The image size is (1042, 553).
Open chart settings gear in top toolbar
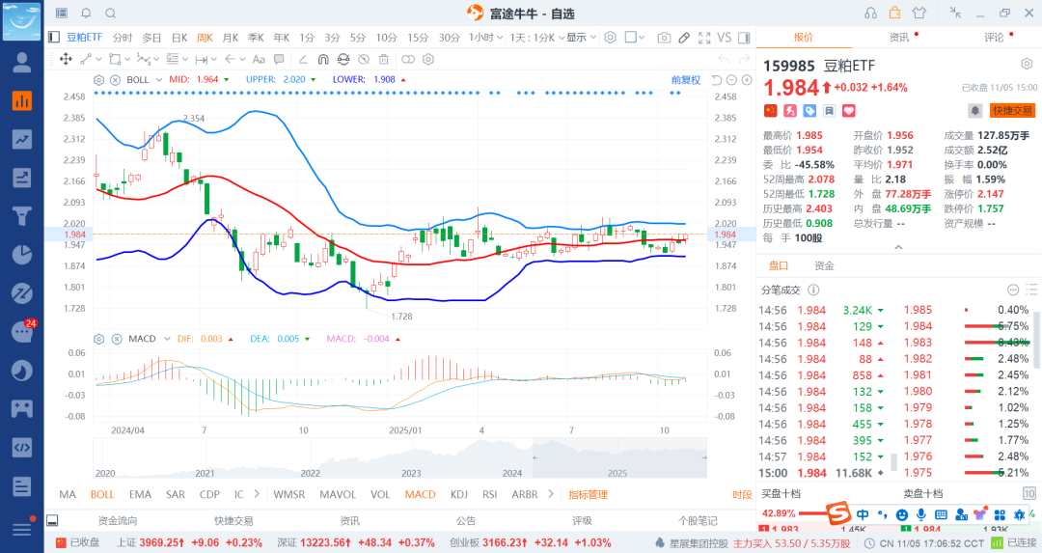(x=610, y=38)
